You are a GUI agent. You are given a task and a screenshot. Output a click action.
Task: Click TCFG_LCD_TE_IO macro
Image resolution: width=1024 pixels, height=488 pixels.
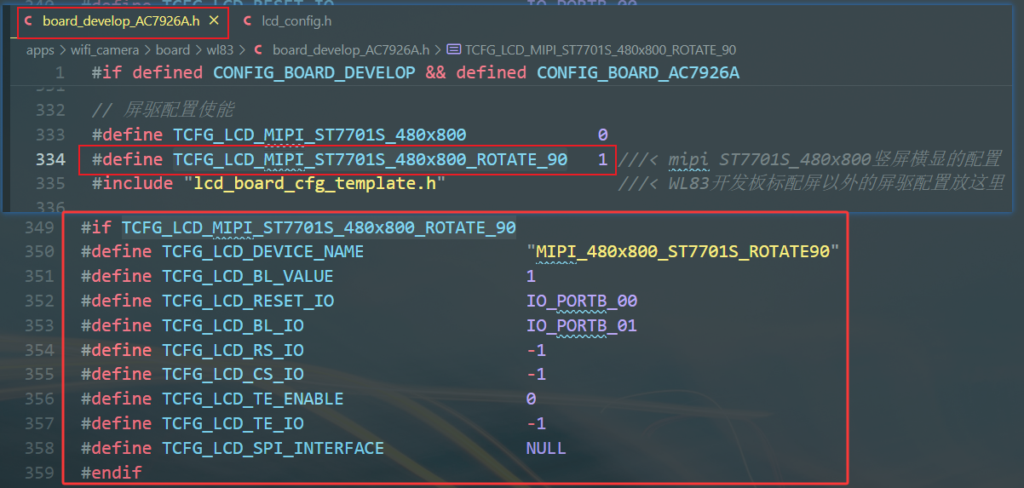tap(233, 423)
